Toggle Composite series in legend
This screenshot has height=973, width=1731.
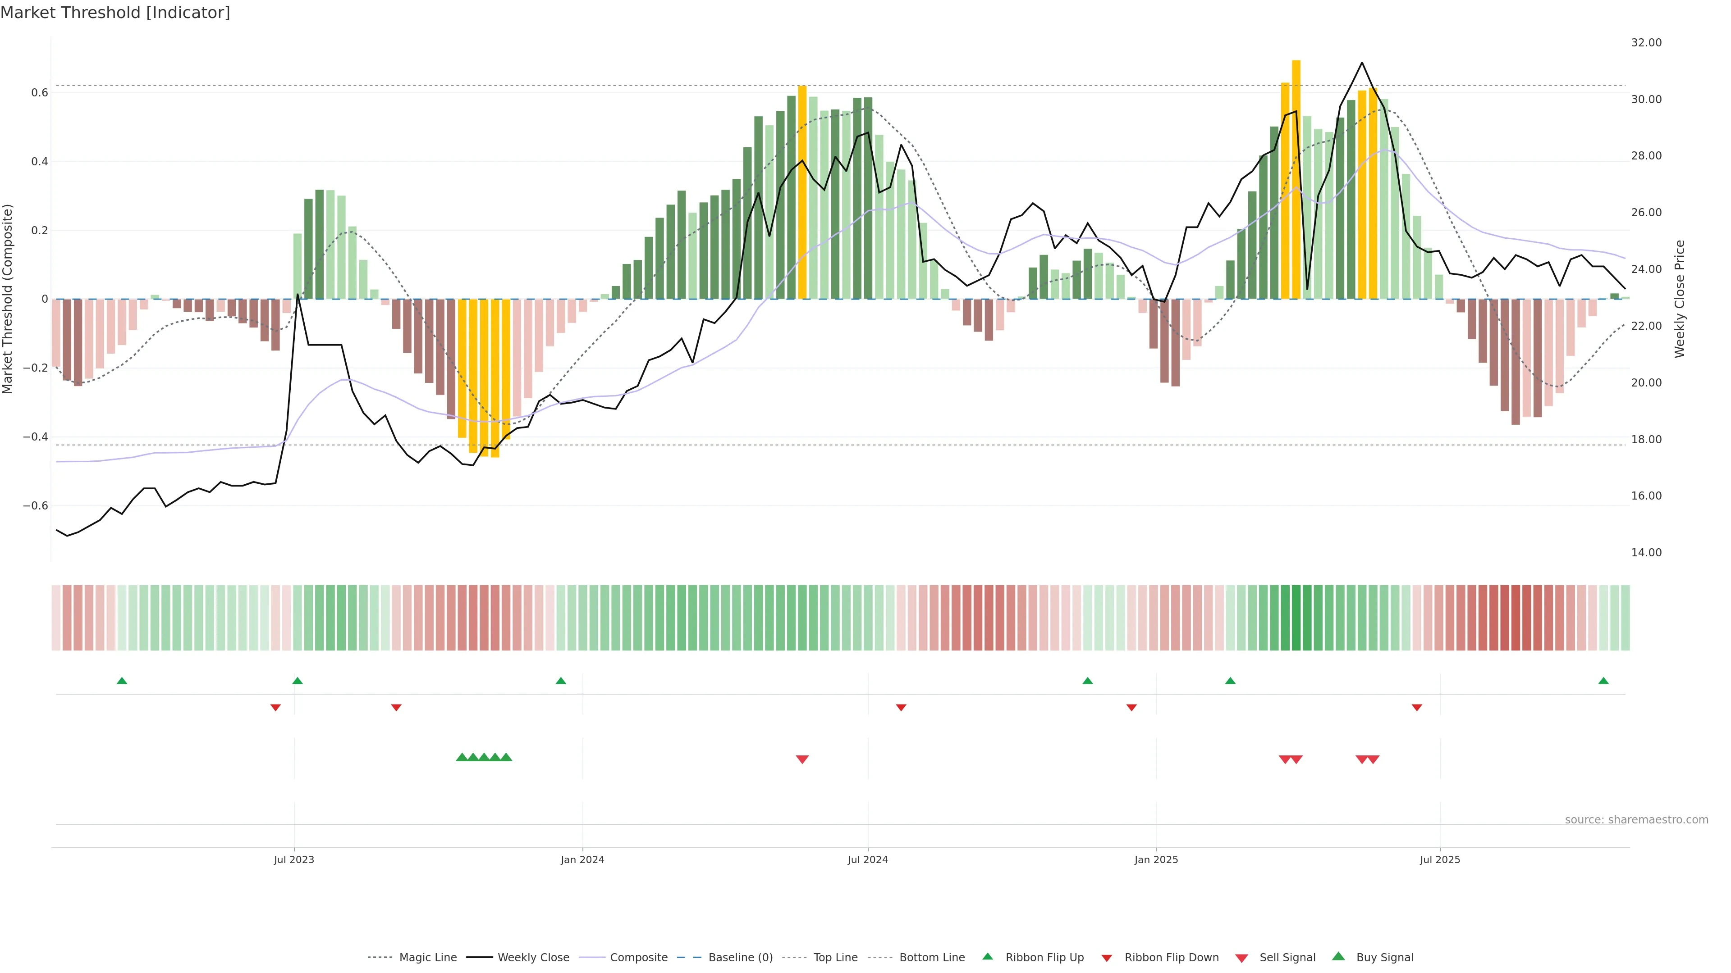[638, 958]
